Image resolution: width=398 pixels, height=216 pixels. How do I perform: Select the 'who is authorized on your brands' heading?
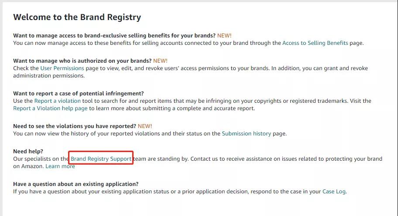pyautogui.click(x=82, y=61)
